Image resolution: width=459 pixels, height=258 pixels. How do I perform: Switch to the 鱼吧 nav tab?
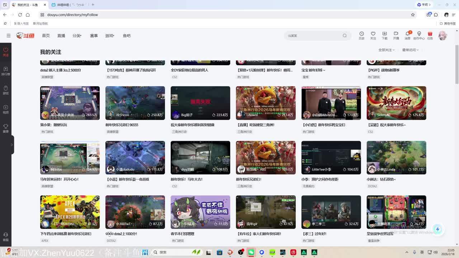click(127, 36)
